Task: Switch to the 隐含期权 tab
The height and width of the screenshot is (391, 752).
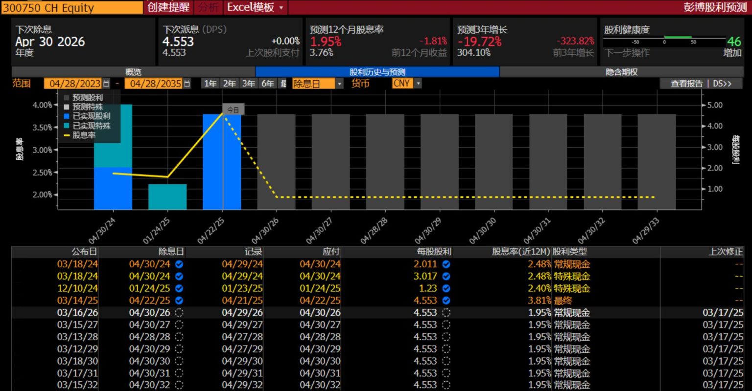Action: tap(621, 72)
